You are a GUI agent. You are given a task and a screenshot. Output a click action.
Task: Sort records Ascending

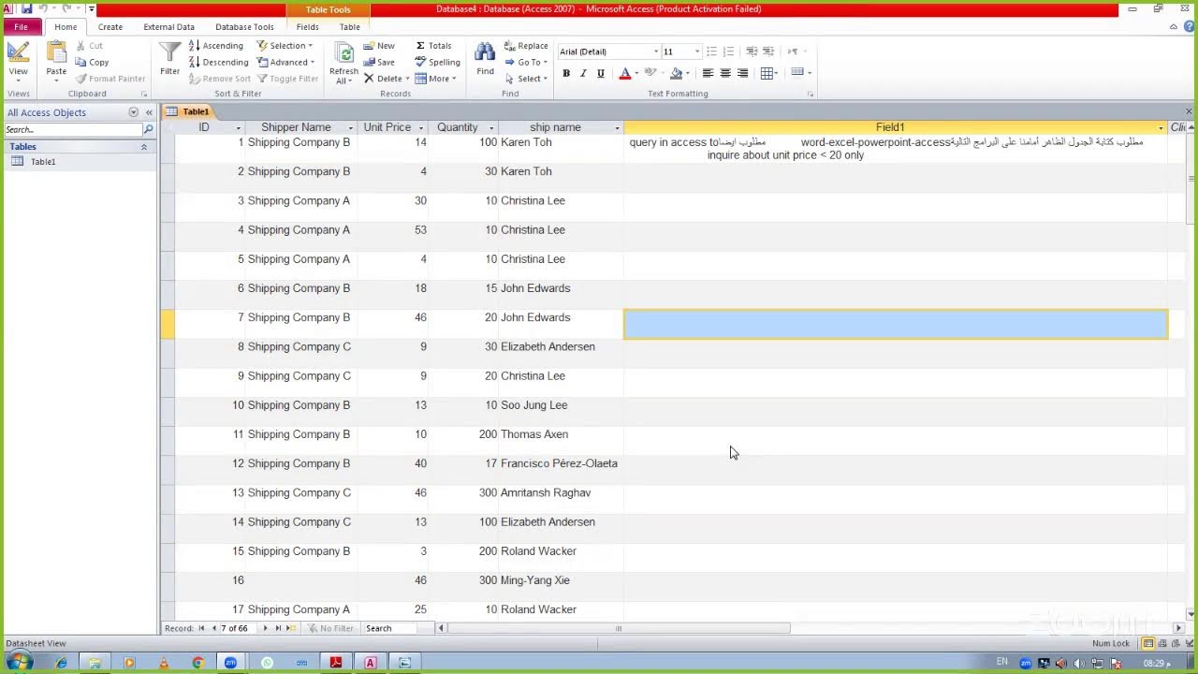(x=216, y=45)
